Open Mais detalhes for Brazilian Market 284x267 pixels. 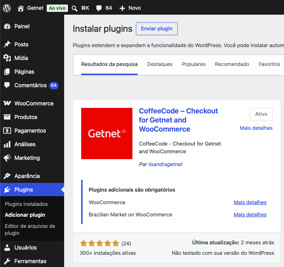coord(250,215)
